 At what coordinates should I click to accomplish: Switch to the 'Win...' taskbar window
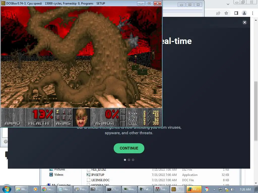129,189
